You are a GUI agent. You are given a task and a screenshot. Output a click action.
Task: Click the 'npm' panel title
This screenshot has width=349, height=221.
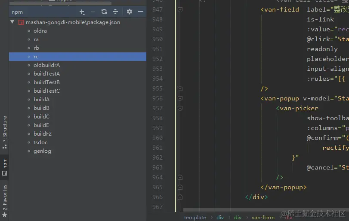(17, 12)
